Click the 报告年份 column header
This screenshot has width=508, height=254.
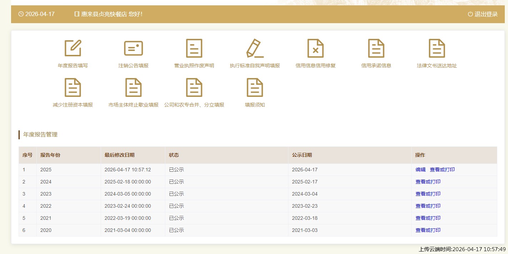(x=50, y=155)
